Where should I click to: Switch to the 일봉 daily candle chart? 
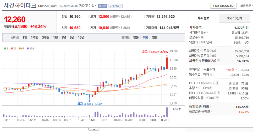coord(136,38)
